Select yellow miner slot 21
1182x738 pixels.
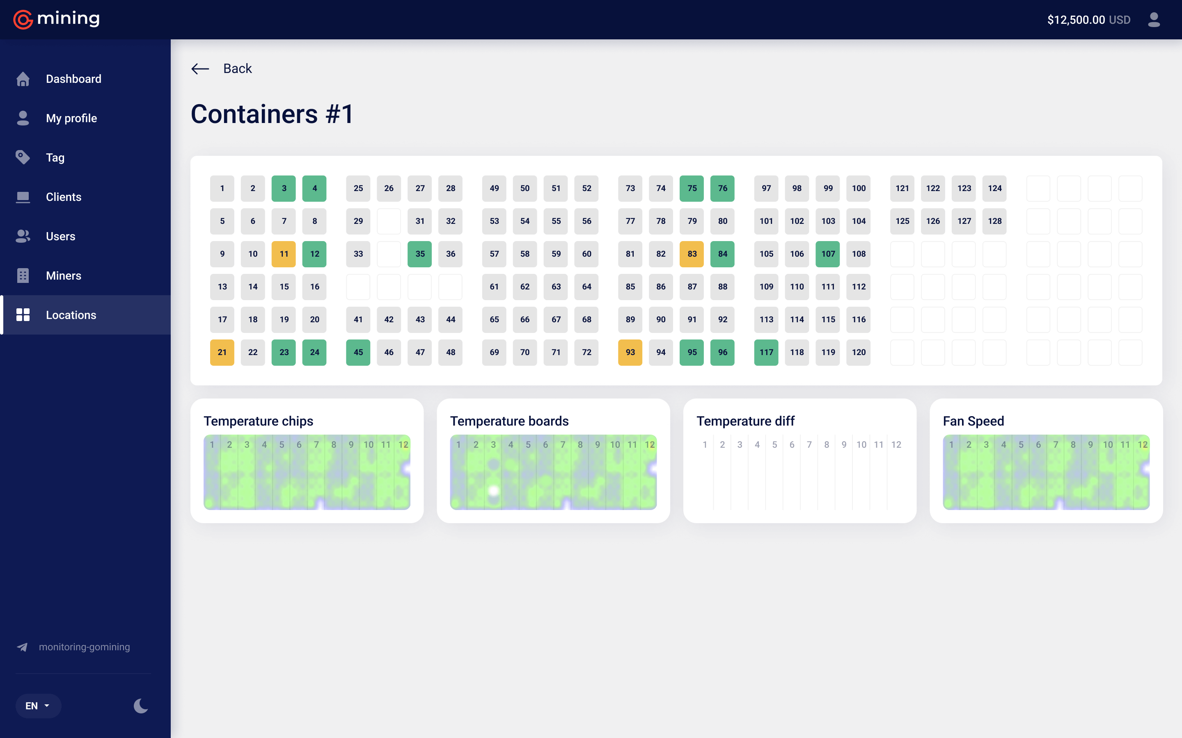(x=222, y=353)
